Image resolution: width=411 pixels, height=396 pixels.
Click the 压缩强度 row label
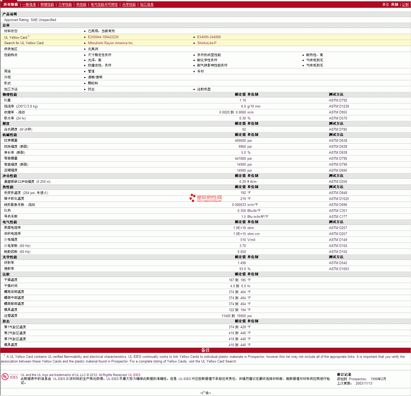pos(11,170)
